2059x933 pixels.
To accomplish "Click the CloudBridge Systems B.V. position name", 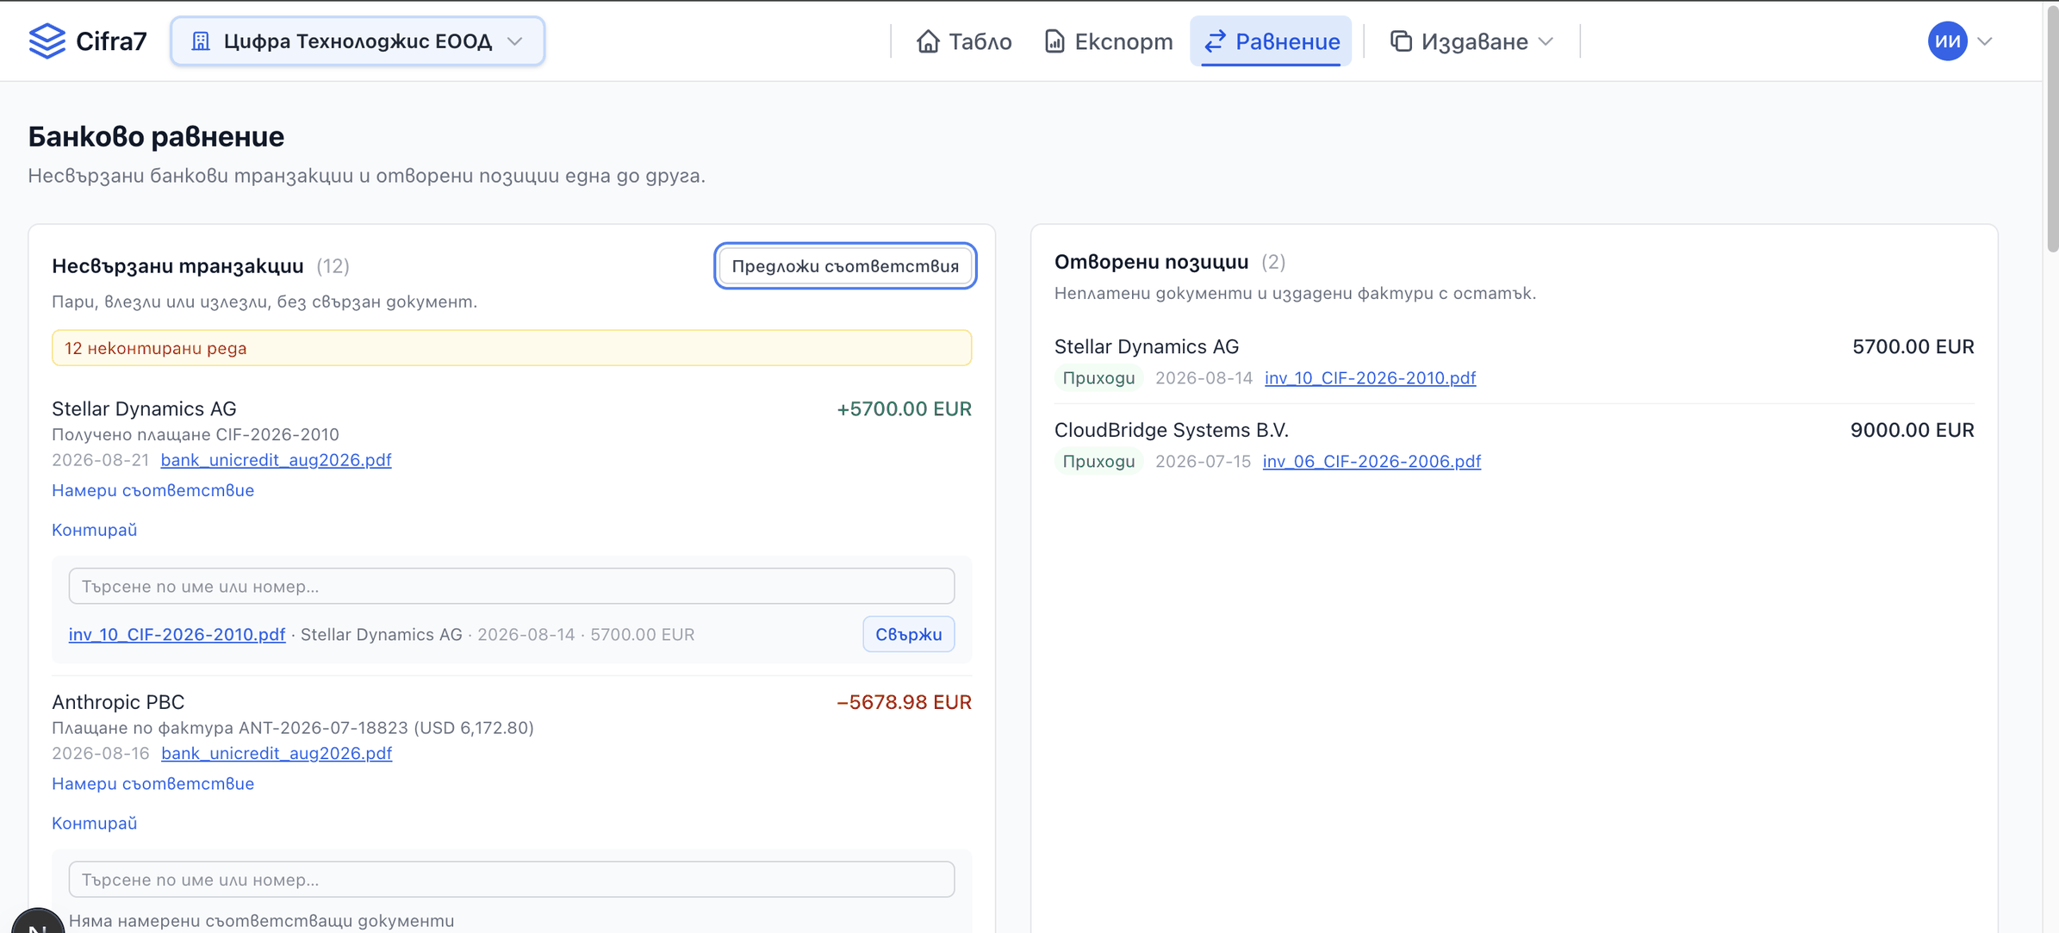I will point(1171,430).
